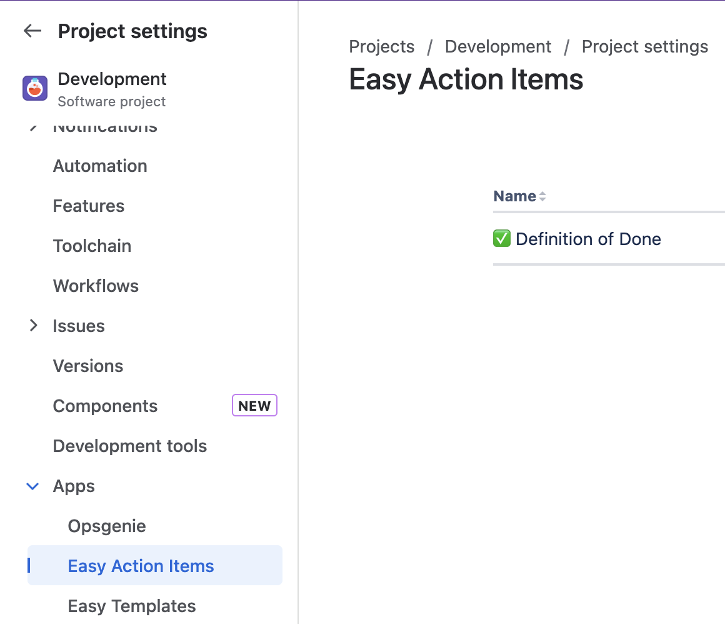Click the NEW badge beside Components
Viewport: 725px width, 624px height.
[x=254, y=406]
